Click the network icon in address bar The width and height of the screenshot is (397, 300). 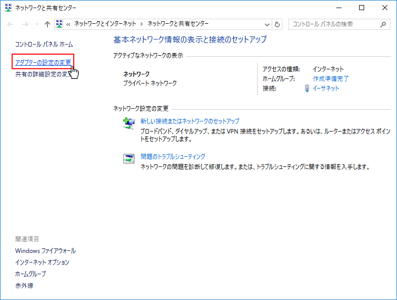click(60, 24)
